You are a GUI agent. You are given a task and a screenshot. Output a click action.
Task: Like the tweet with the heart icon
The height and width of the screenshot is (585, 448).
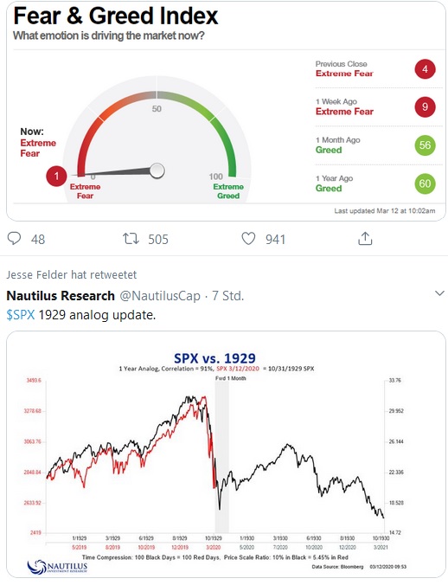pos(248,238)
